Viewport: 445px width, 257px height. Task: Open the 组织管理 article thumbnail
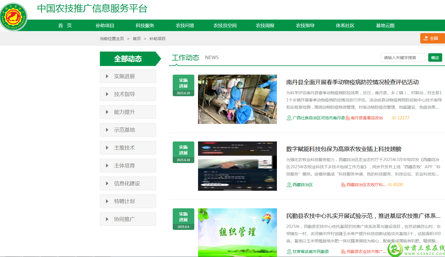pyautogui.click(x=237, y=233)
